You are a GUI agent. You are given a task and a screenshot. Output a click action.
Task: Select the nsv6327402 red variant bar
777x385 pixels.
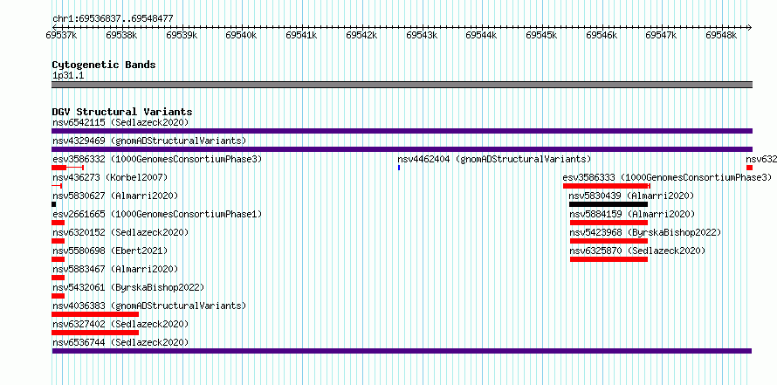[x=95, y=333]
